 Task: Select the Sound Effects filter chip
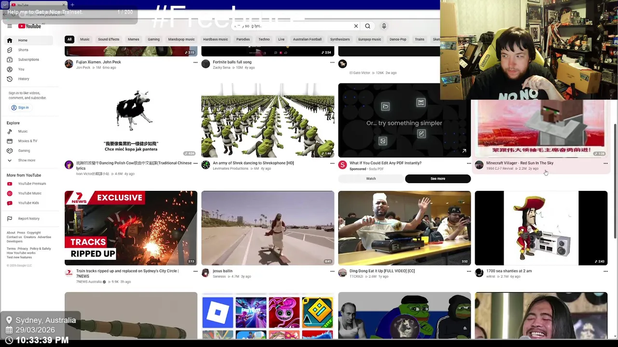[109, 40]
